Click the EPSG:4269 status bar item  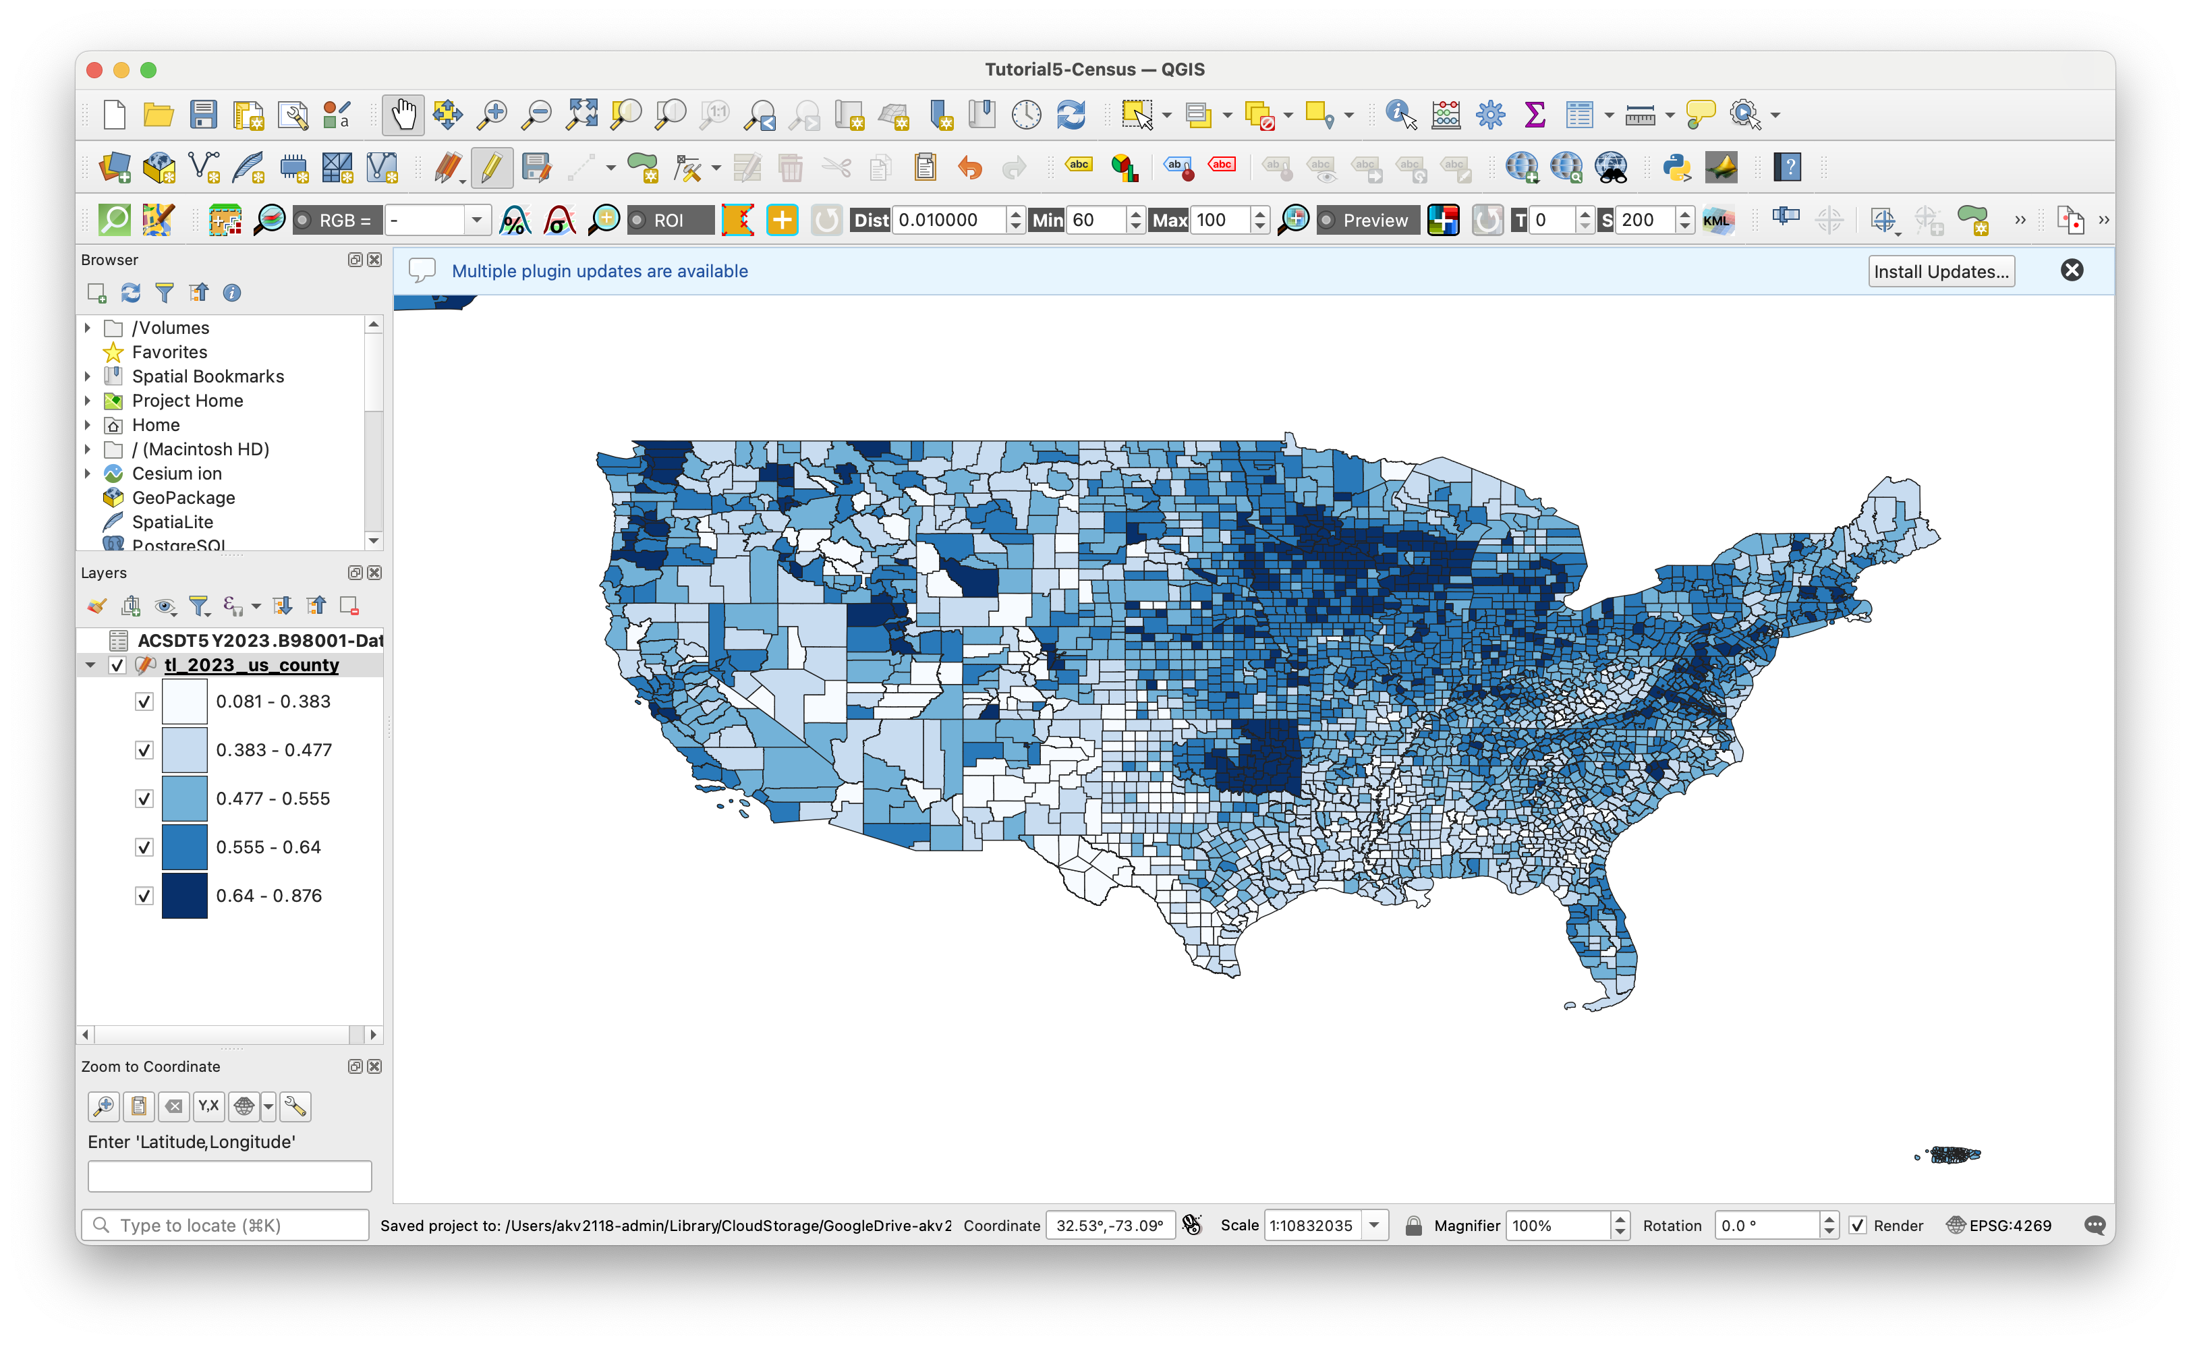tap(1999, 1225)
